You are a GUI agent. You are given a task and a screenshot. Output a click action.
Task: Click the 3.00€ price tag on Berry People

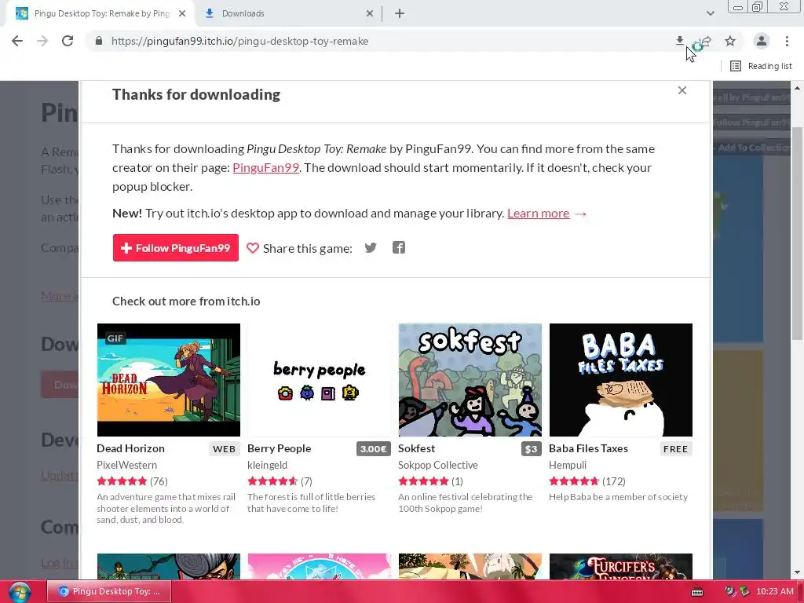pyautogui.click(x=373, y=449)
